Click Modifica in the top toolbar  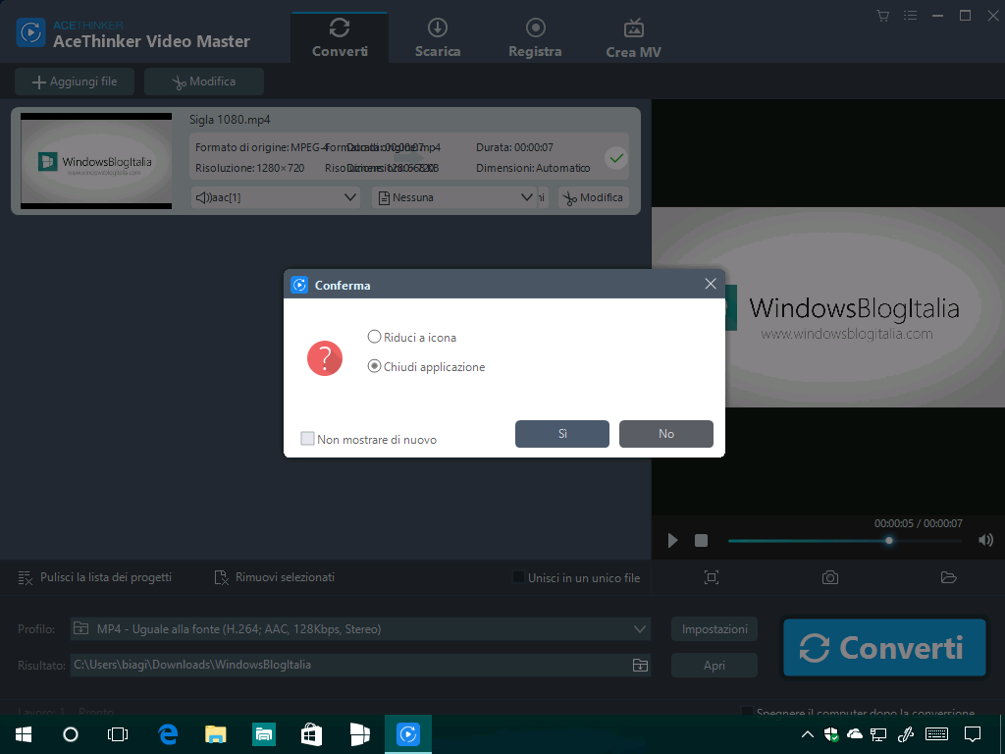click(x=204, y=81)
